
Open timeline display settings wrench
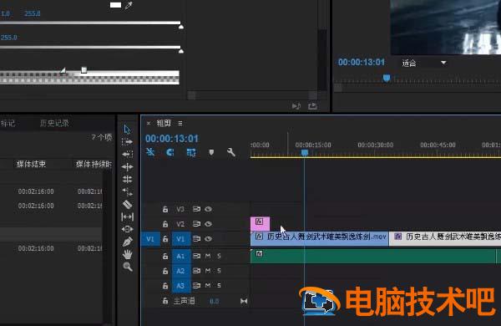pos(231,152)
